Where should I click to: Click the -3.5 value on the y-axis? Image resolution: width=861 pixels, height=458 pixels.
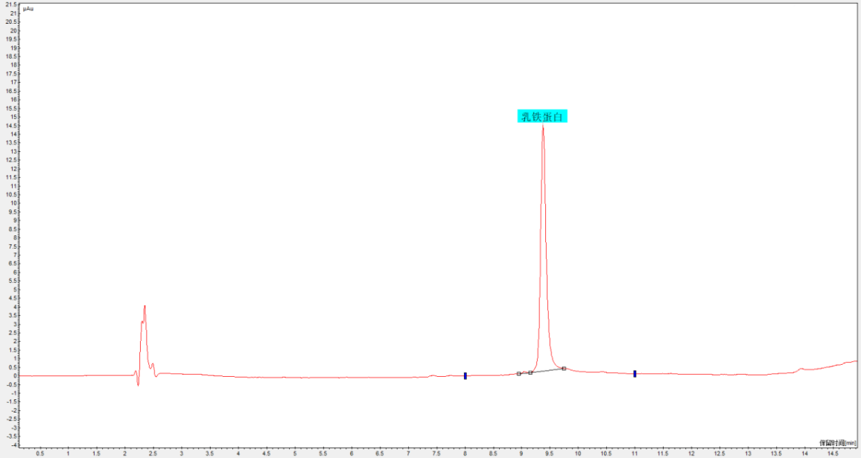click(x=10, y=436)
